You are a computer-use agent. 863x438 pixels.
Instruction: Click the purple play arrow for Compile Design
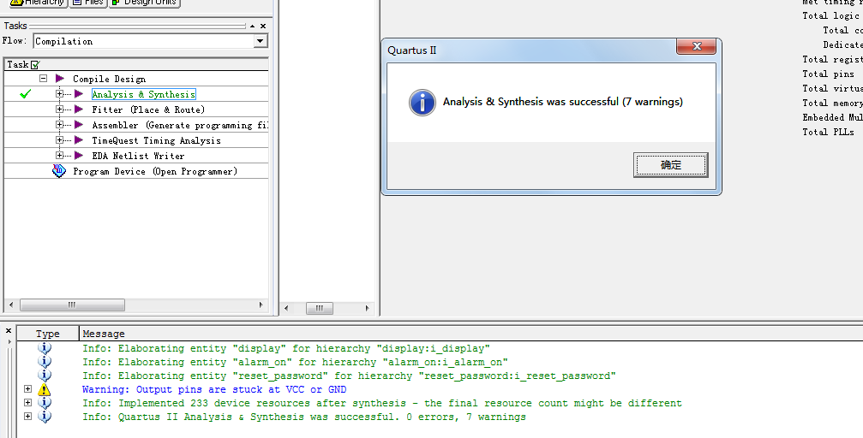click(60, 79)
